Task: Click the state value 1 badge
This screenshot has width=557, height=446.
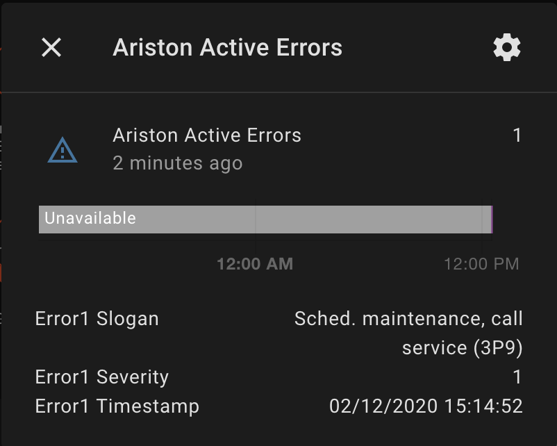Action: pos(517,135)
